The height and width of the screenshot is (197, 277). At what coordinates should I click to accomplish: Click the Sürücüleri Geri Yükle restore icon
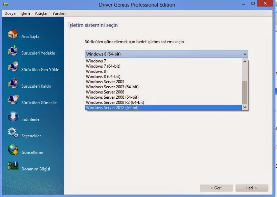[x=13, y=67]
